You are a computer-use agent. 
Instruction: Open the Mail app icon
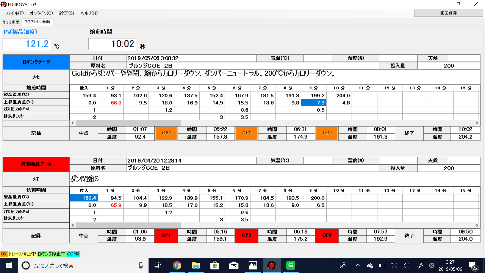pyautogui.click(x=234, y=265)
